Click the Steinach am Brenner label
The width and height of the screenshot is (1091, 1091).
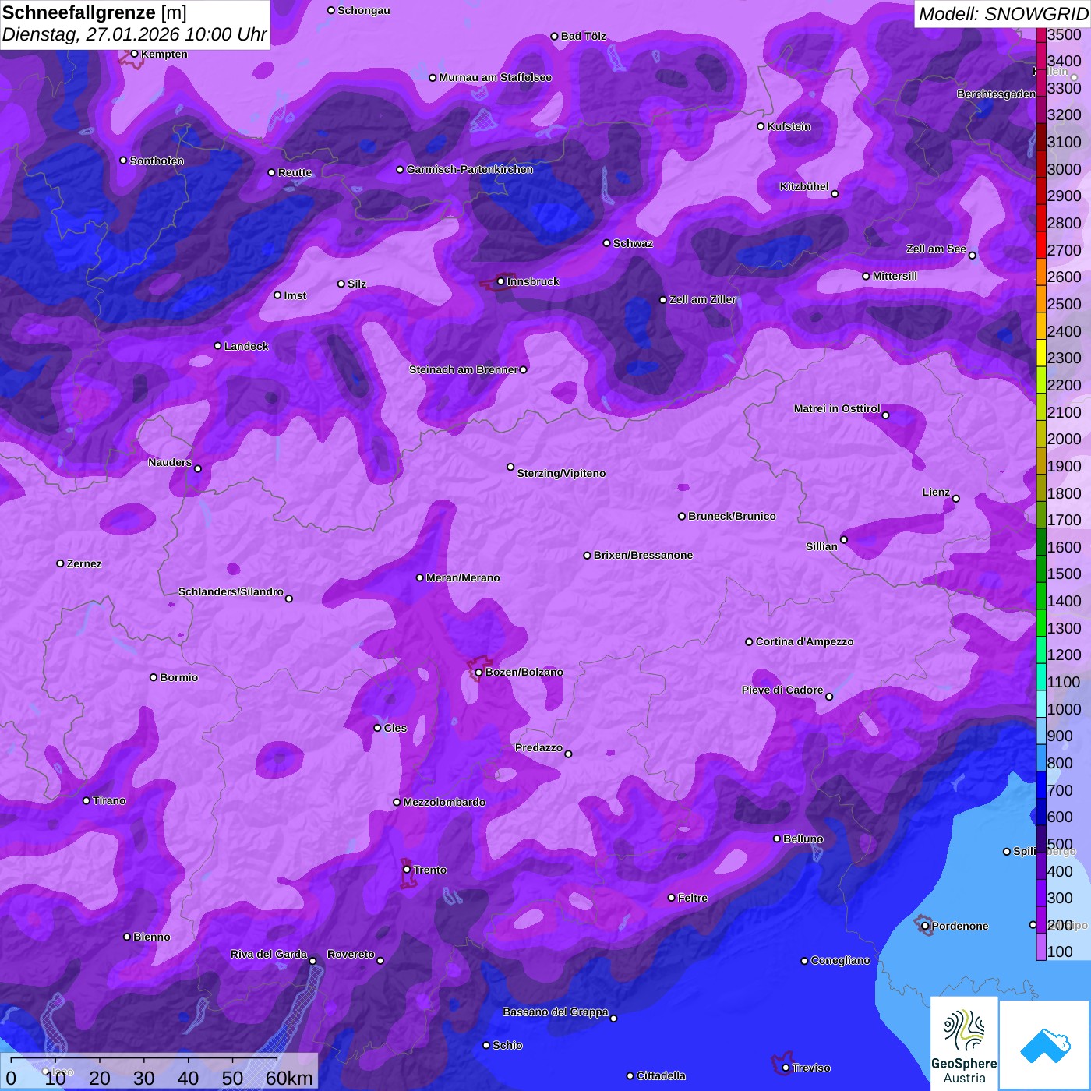tap(464, 369)
